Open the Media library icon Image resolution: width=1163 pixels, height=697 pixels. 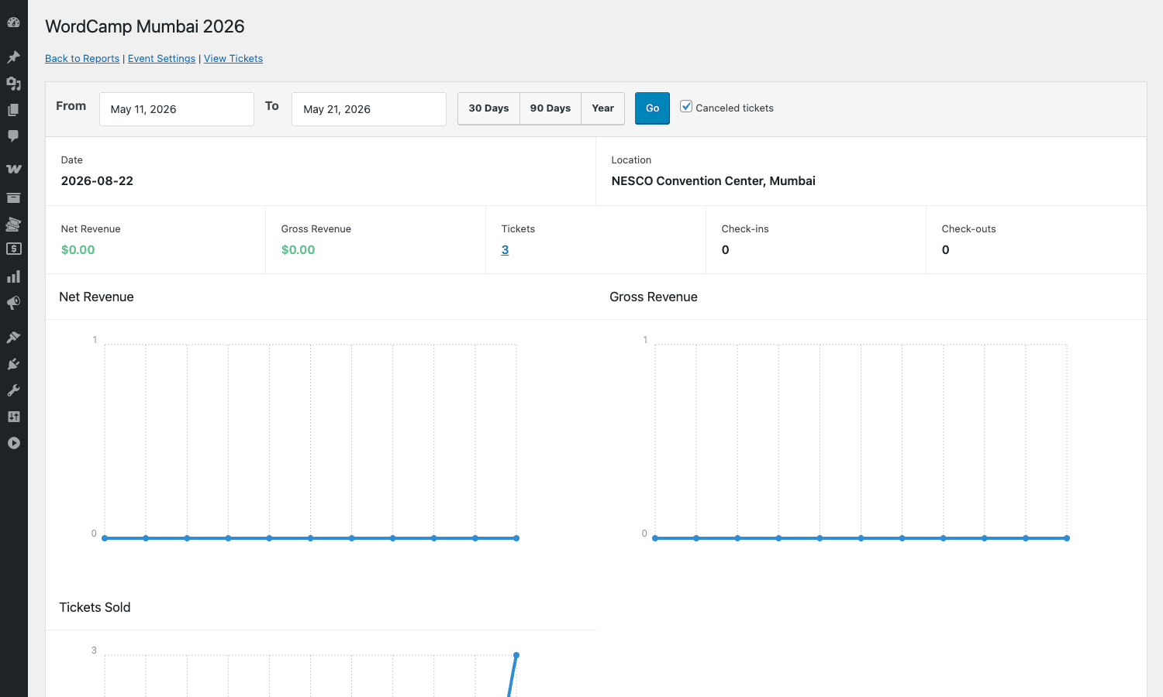[x=13, y=84]
